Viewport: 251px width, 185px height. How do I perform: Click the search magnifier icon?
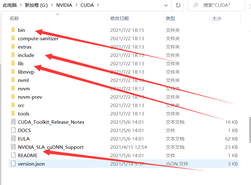click(x=195, y=5)
